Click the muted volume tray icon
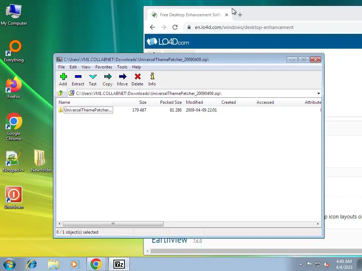The height and width of the screenshot is (271, 362). tap(326, 264)
